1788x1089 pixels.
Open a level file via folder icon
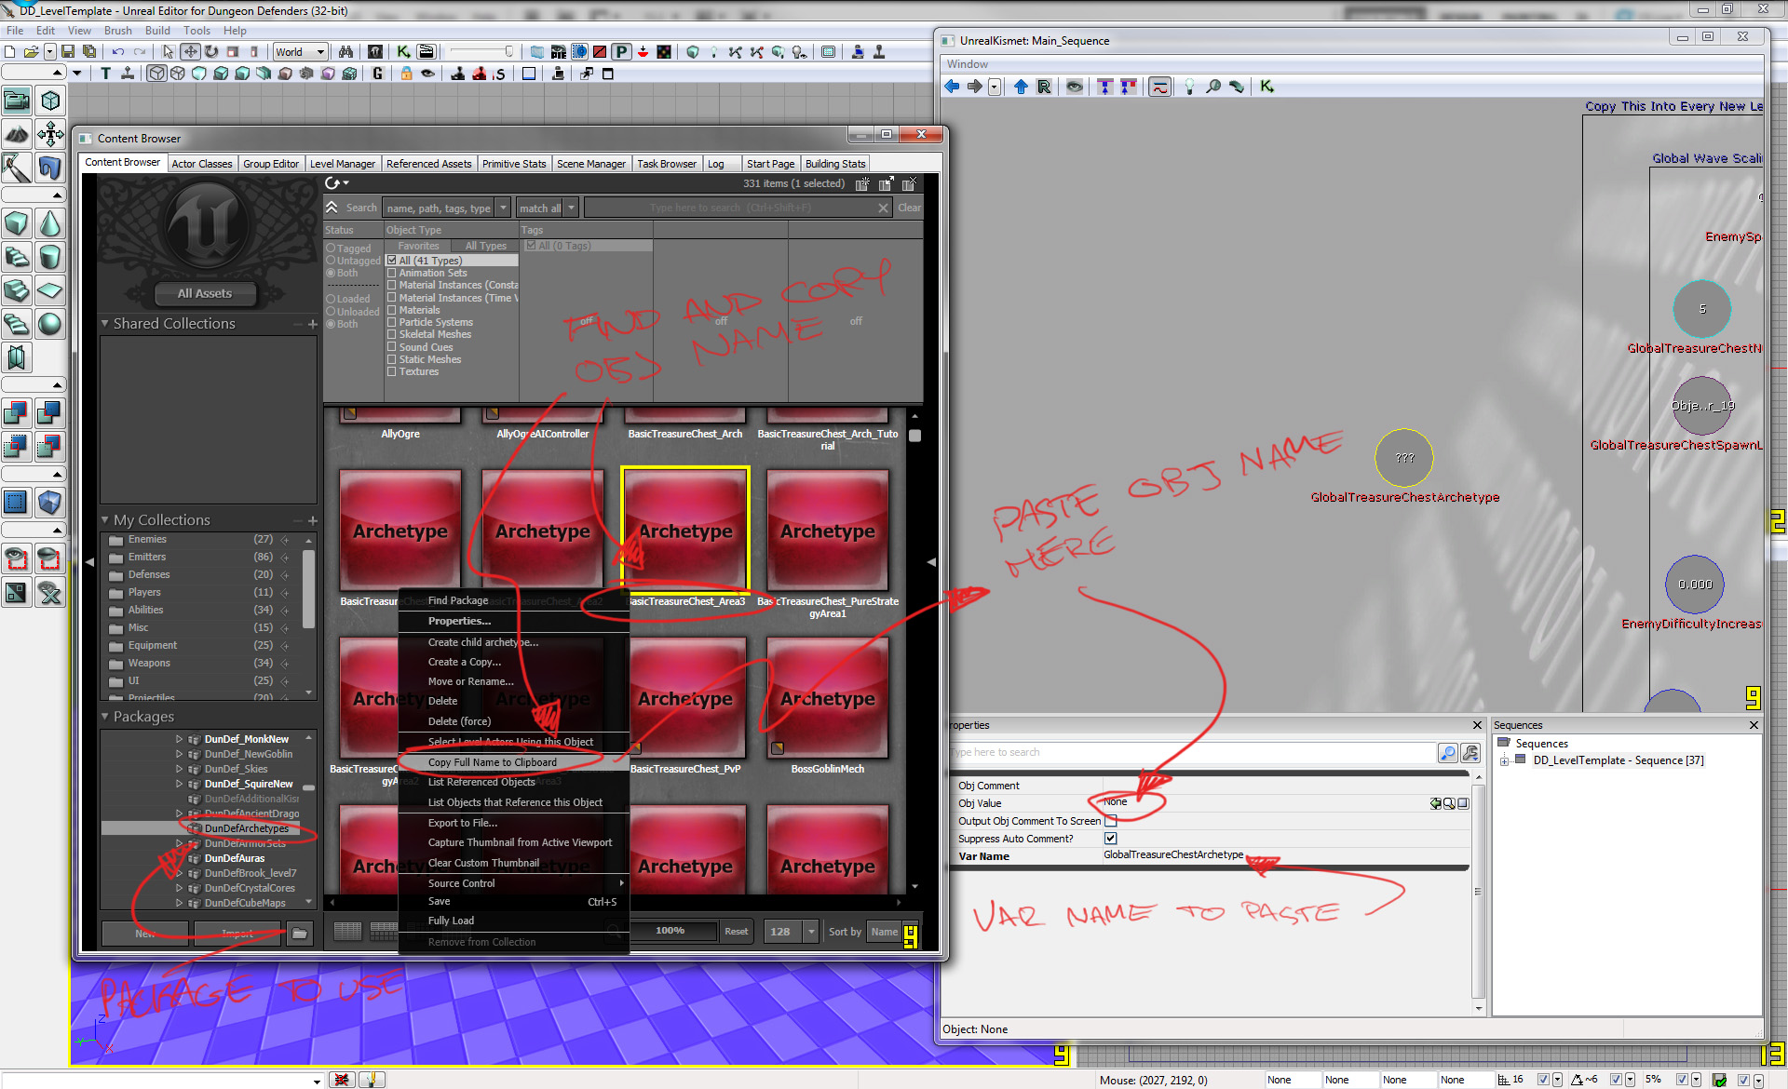coord(31,52)
